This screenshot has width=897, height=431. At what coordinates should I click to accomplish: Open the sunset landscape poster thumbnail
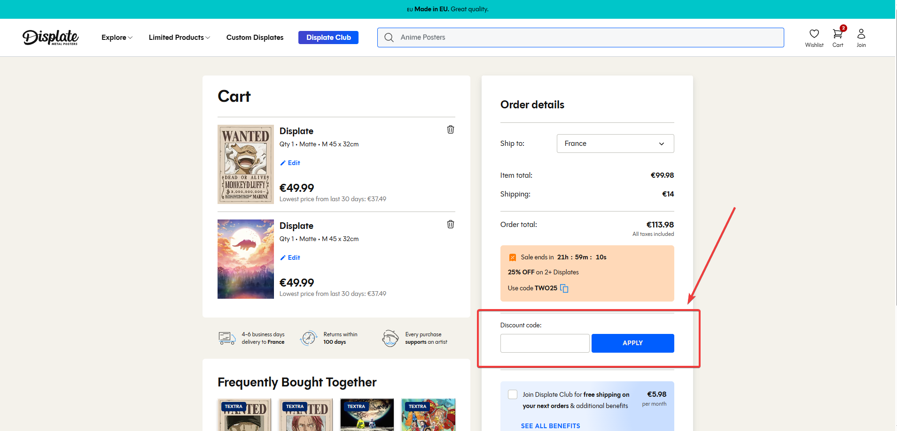[x=246, y=259]
